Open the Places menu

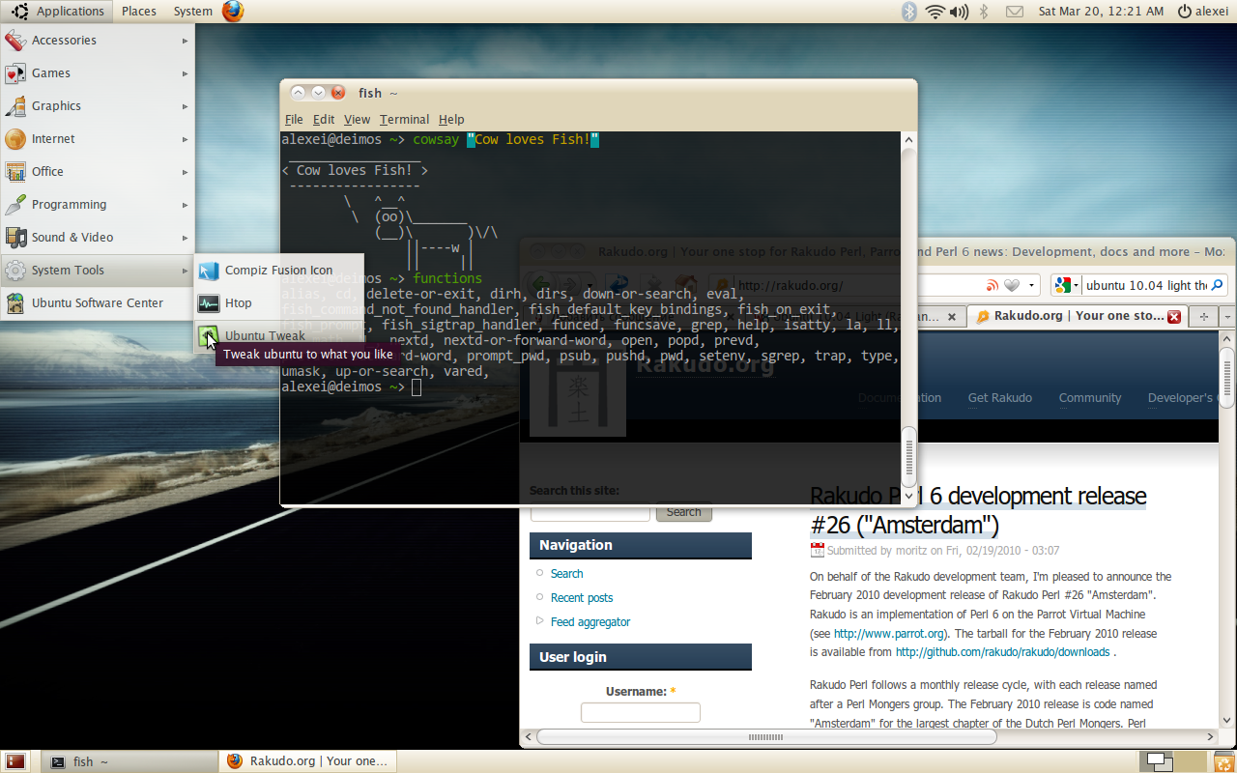[x=139, y=12]
